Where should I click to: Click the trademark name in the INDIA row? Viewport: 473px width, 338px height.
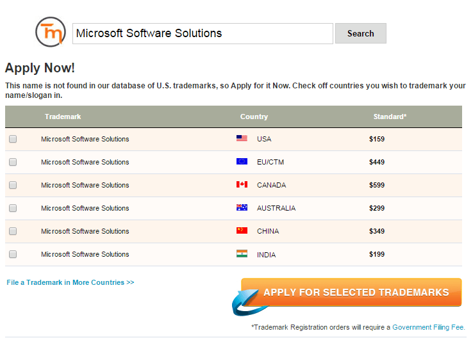point(85,254)
